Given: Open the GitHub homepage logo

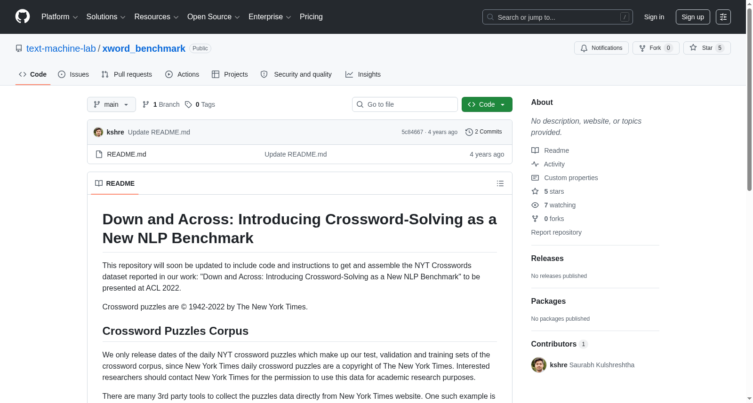Looking at the screenshot, I should point(23,16).
